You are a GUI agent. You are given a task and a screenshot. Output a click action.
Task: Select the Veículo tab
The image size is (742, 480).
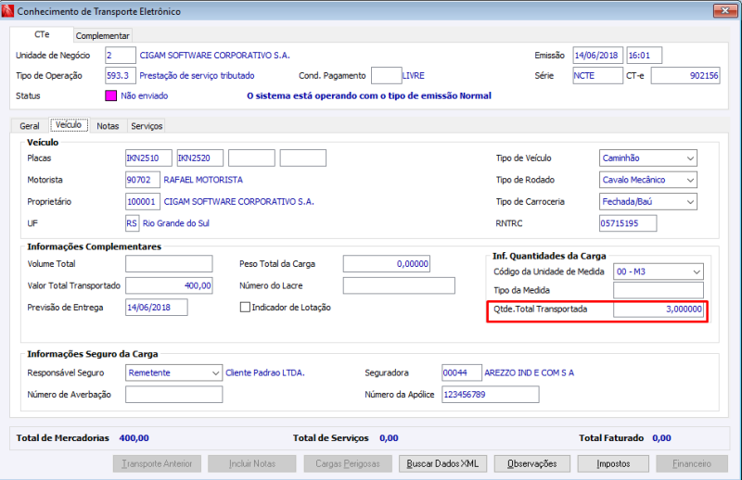pos(69,125)
